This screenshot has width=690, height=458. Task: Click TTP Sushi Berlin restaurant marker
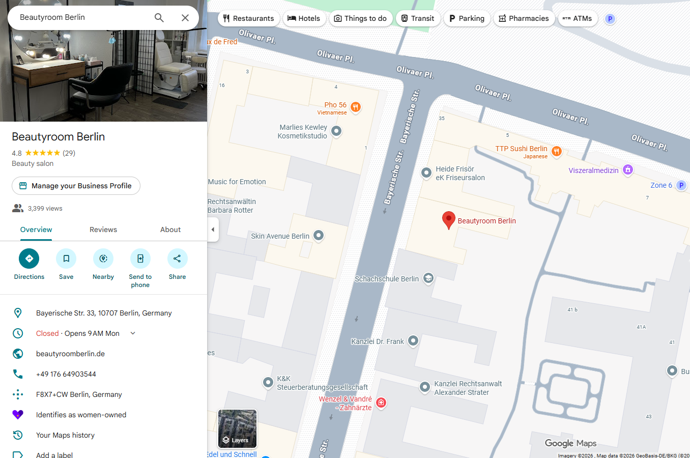pos(556,151)
